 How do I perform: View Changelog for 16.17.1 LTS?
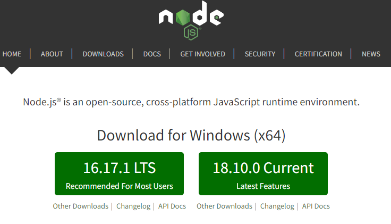click(x=133, y=206)
